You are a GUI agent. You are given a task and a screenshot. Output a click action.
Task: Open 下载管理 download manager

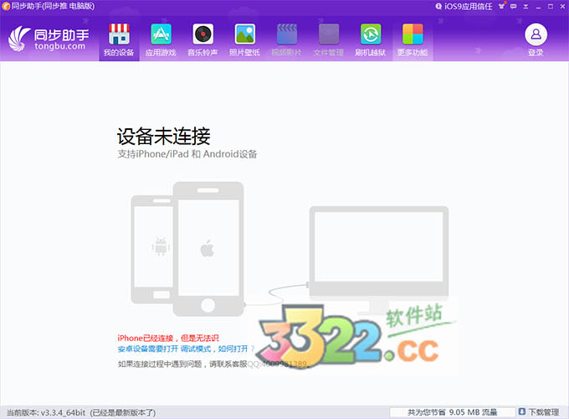pyautogui.click(x=539, y=412)
